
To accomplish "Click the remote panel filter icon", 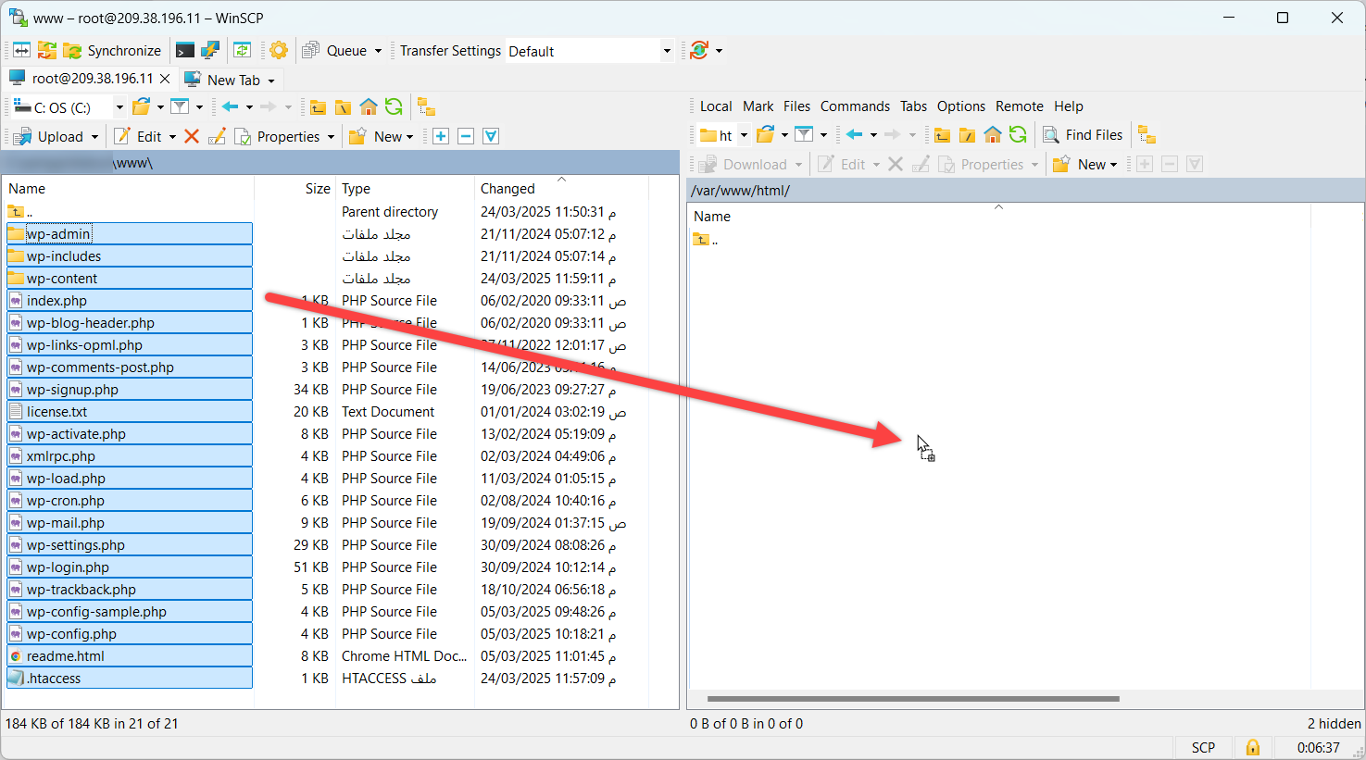I will tap(804, 134).
